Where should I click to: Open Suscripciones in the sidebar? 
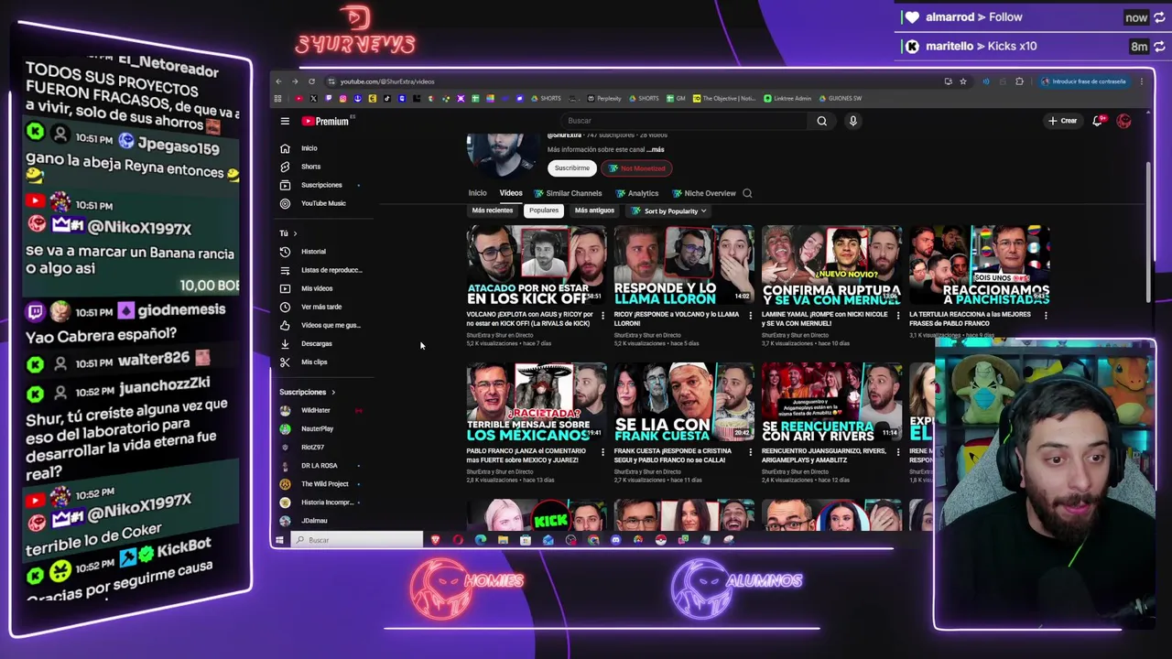(320, 185)
